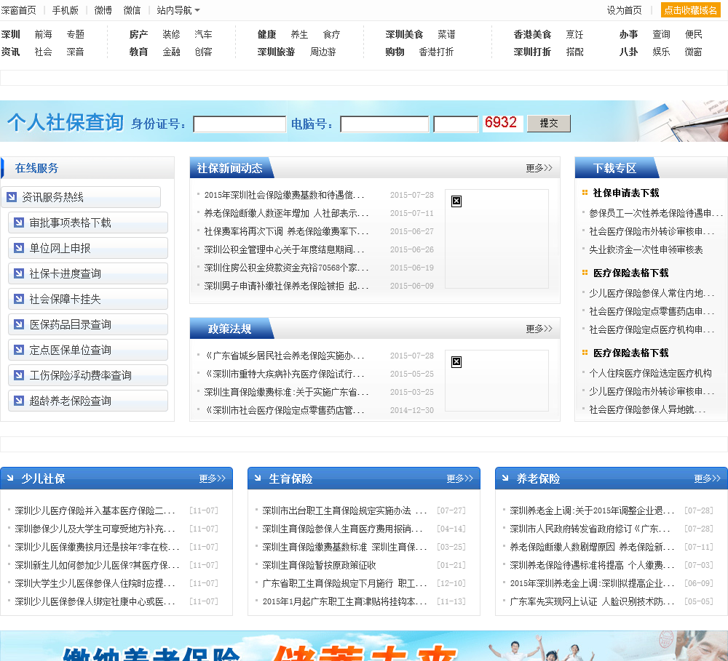Open 超龄养老保险查询 service
Image resolution: width=728 pixels, height=661 pixels.
click(x=88, y=401)
